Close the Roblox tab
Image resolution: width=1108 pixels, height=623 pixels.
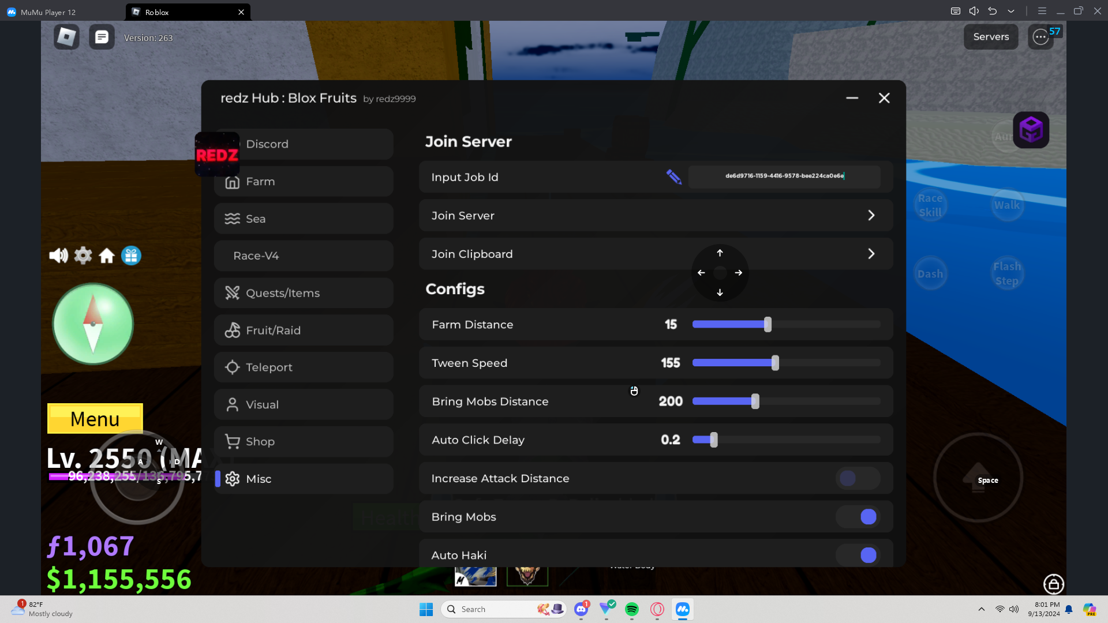241,12
